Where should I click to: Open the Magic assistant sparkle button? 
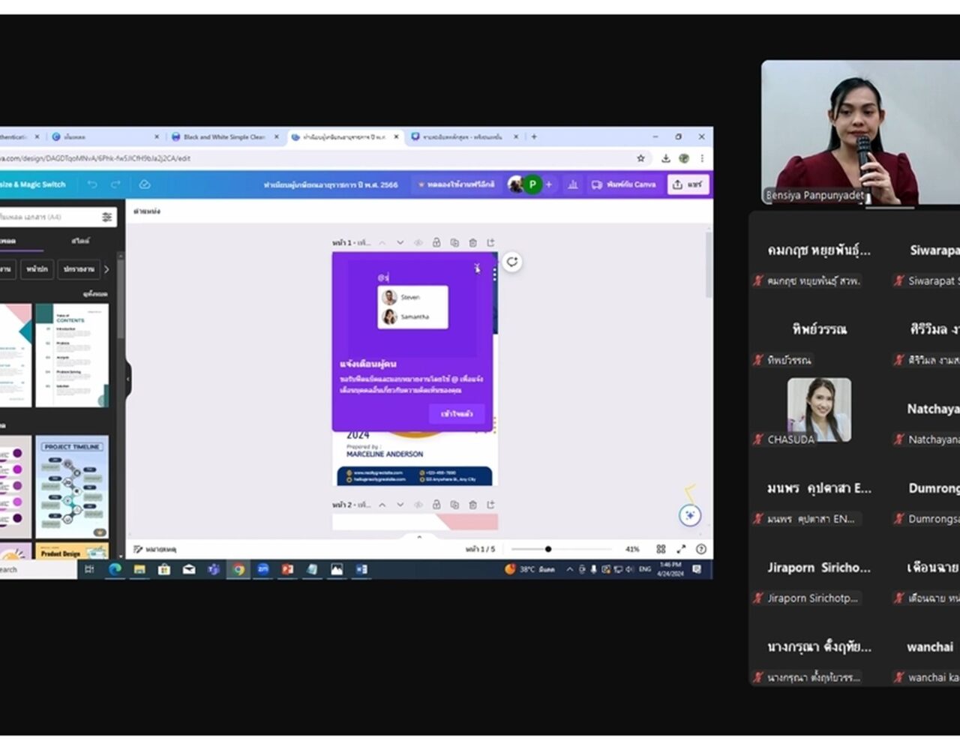pos(690,515)
